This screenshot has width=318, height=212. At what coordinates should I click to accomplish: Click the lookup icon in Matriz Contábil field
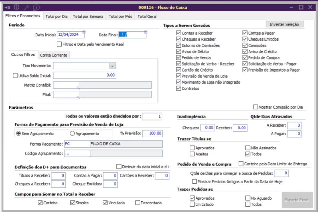(x=78, y=88)
